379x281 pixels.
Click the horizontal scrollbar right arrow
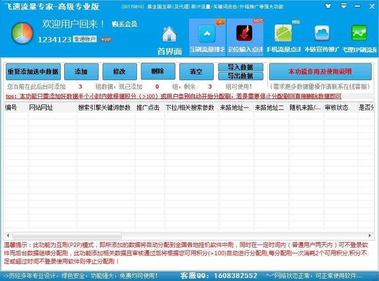tap(370, 235)
